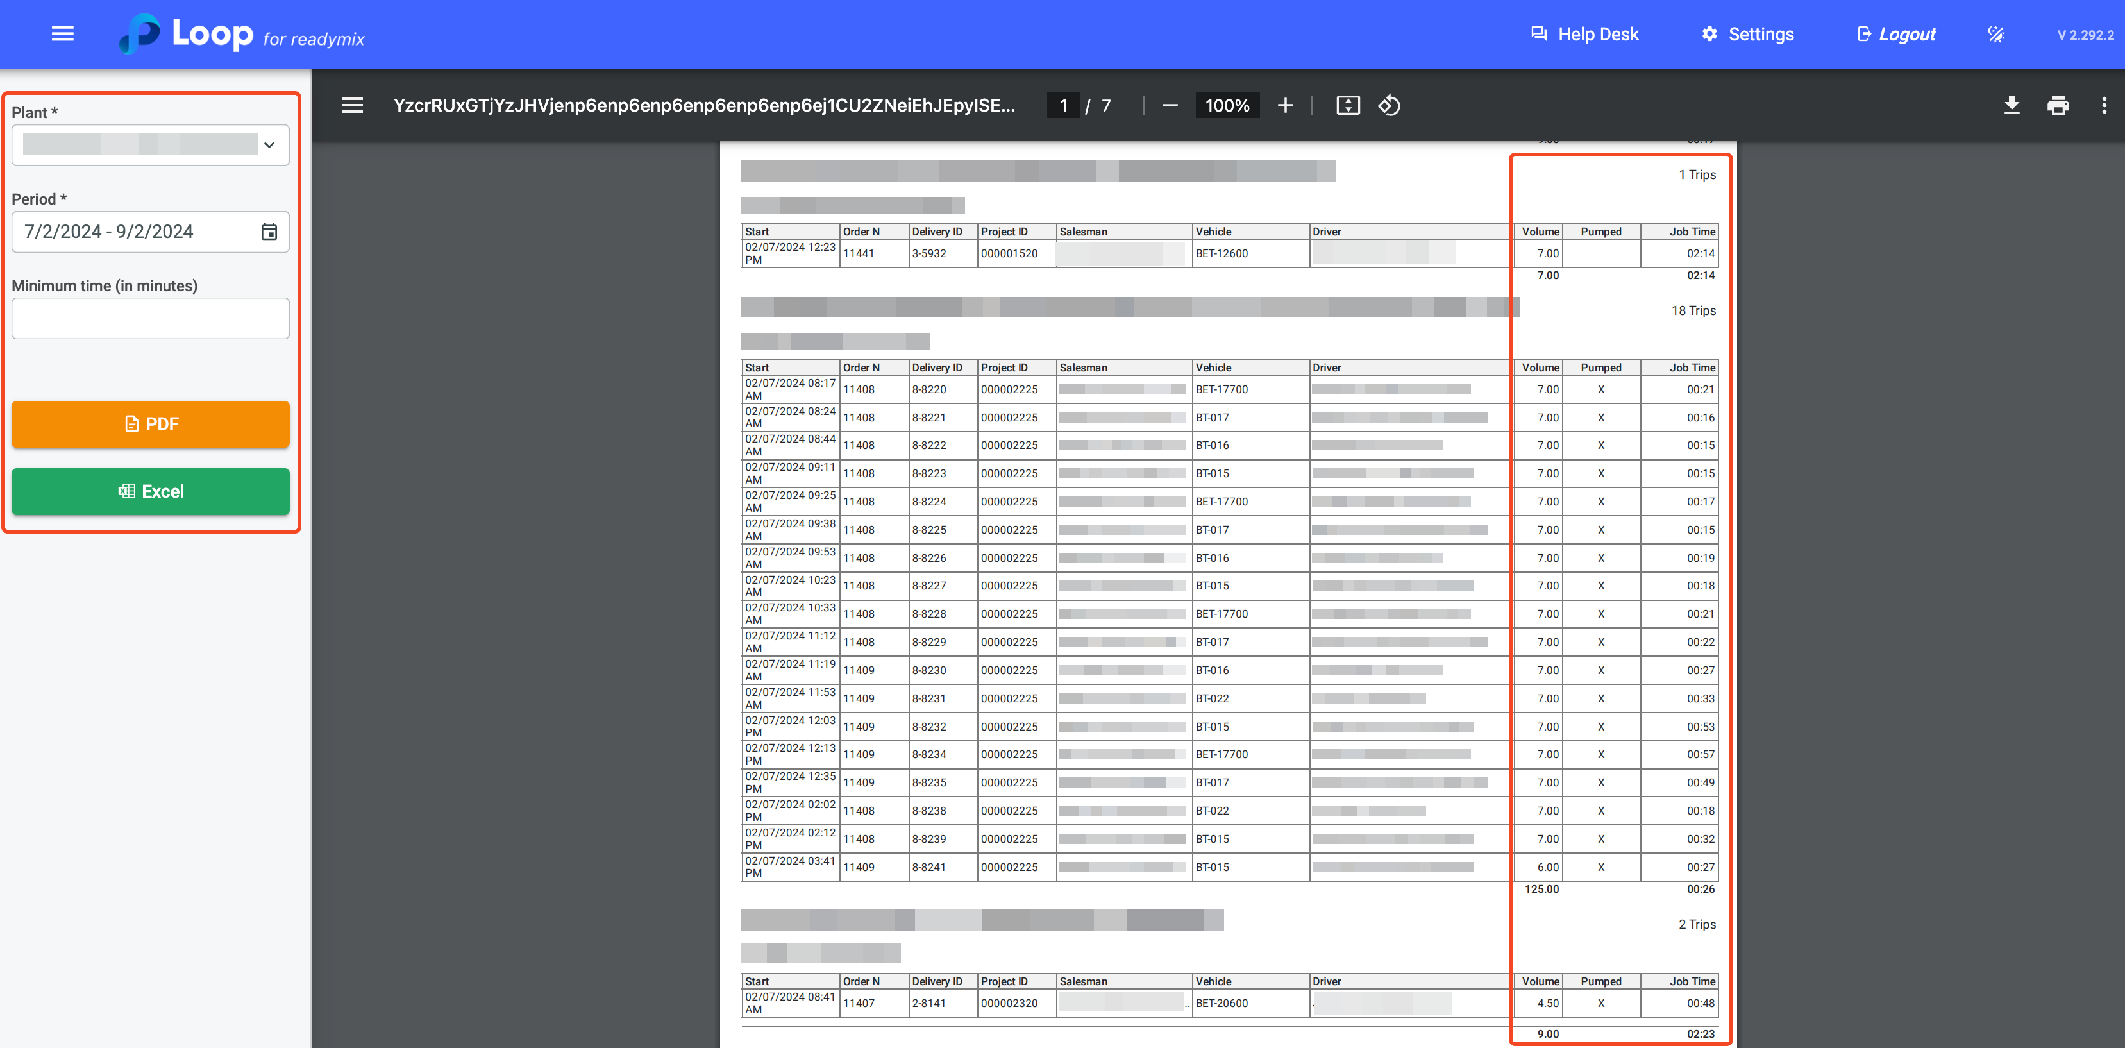Open the Period calendar picker icon
Viewport: 2125px width, 1048px height.
point(269,232)
